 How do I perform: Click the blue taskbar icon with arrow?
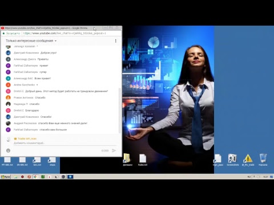point(70,177)
